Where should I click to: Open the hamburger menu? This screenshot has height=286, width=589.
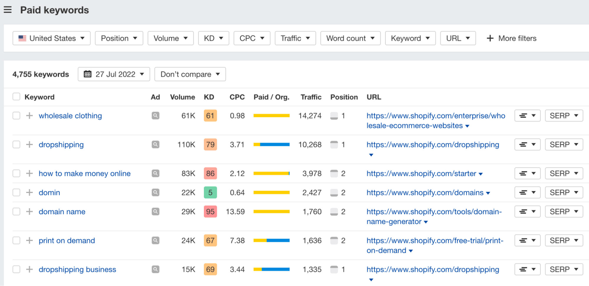point(8,10)
